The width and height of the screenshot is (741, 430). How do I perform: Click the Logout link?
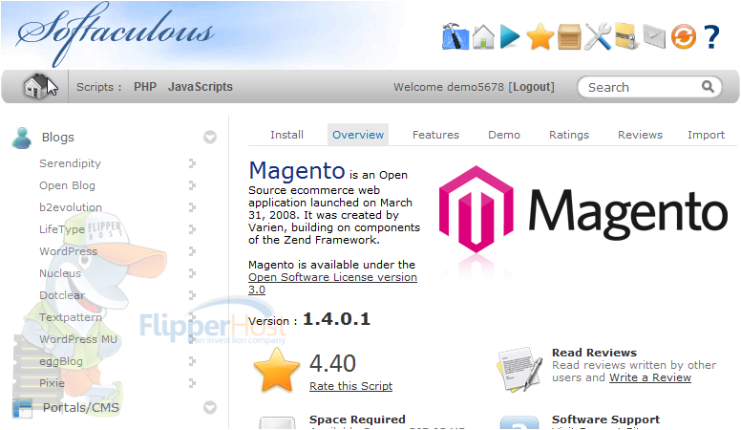[532, 87]
